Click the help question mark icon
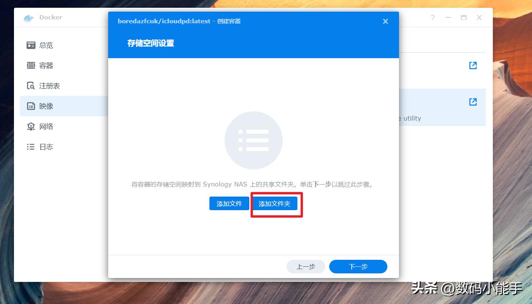The width and height of the screenshot is (532, 304). pyautogui.click(x=432, y=17)
